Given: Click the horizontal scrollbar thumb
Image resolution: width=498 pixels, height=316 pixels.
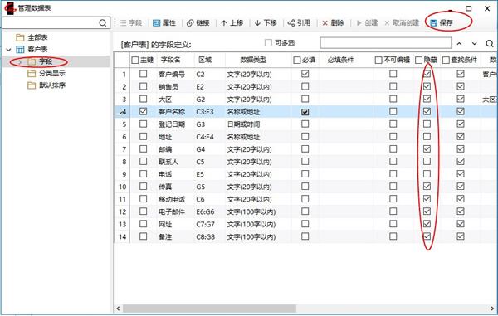Looking at the screenshot, I should (x=210, y=309).
